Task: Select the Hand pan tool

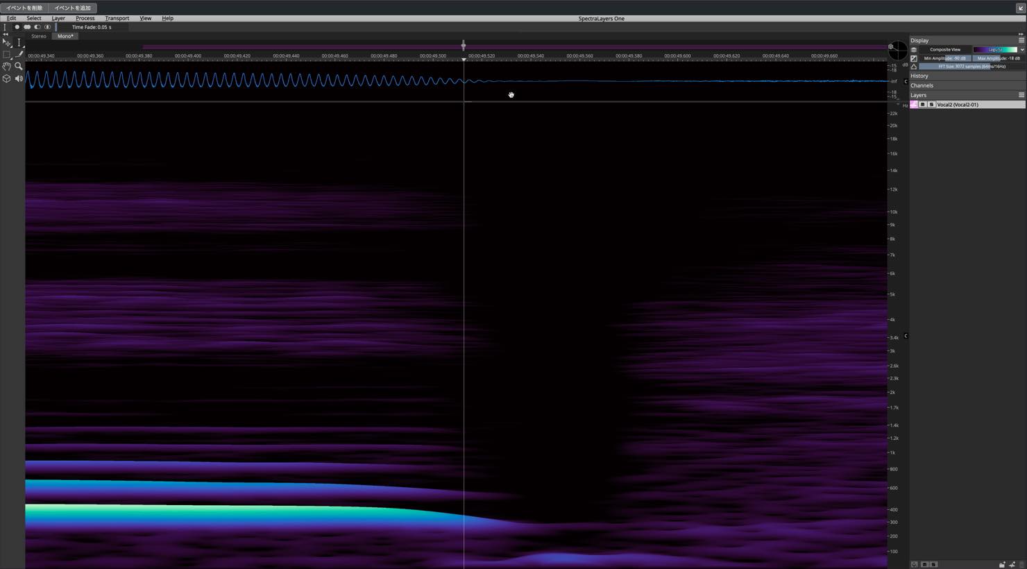Action: pyautogui.click(x=7, y=67)
